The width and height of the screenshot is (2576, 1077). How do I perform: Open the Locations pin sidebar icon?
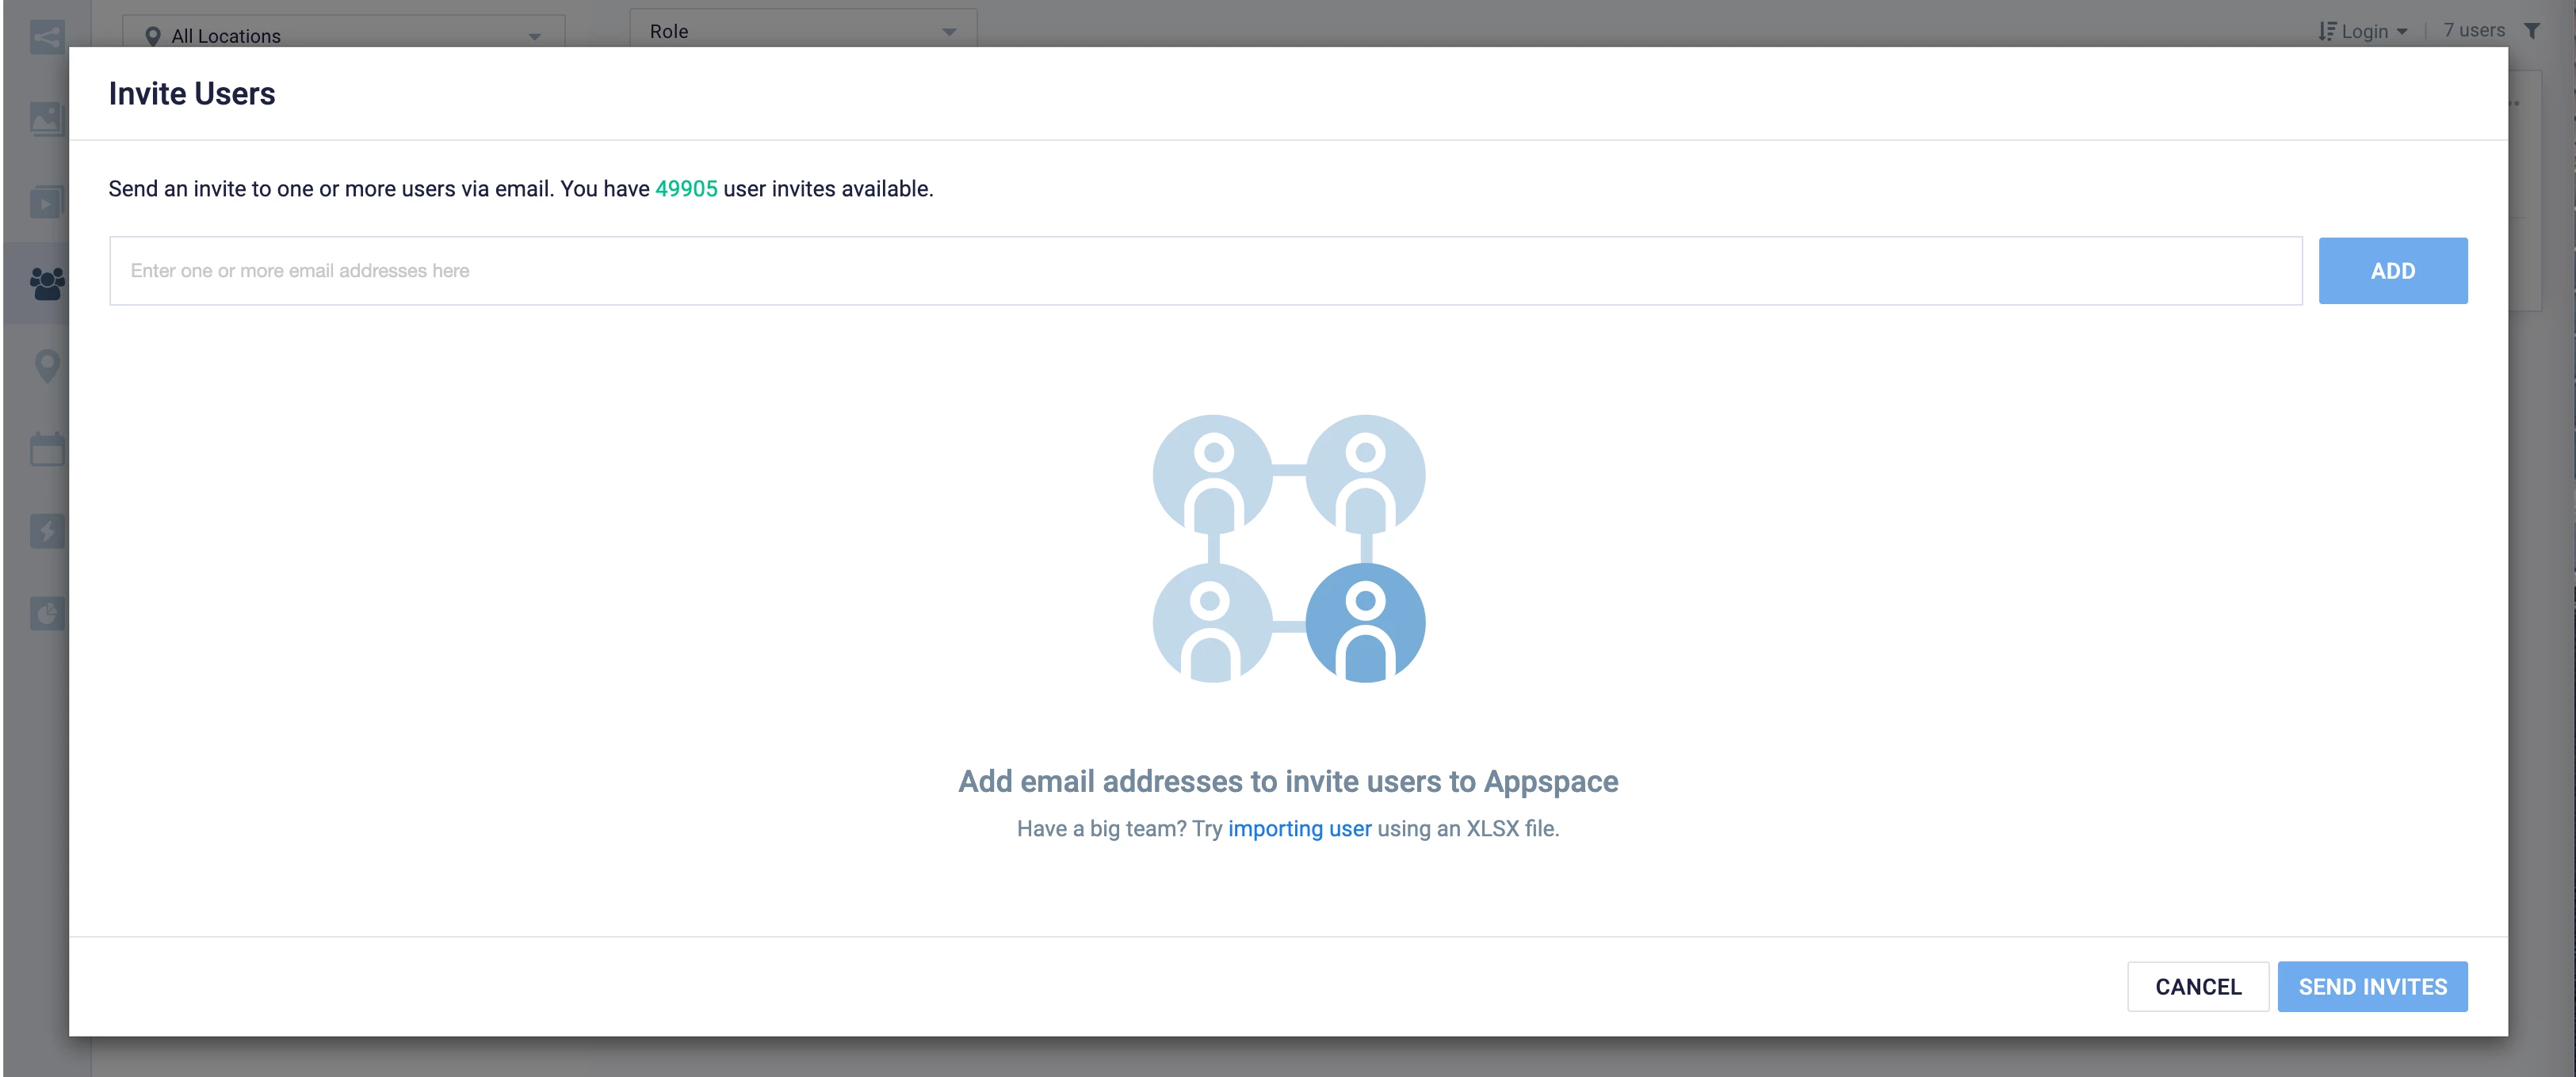point(46,366)
